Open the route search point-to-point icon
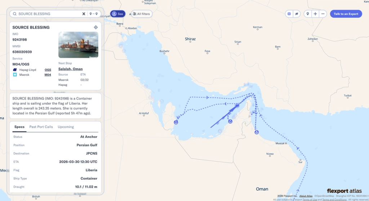The image size is (369, 201). coord(93,14)
